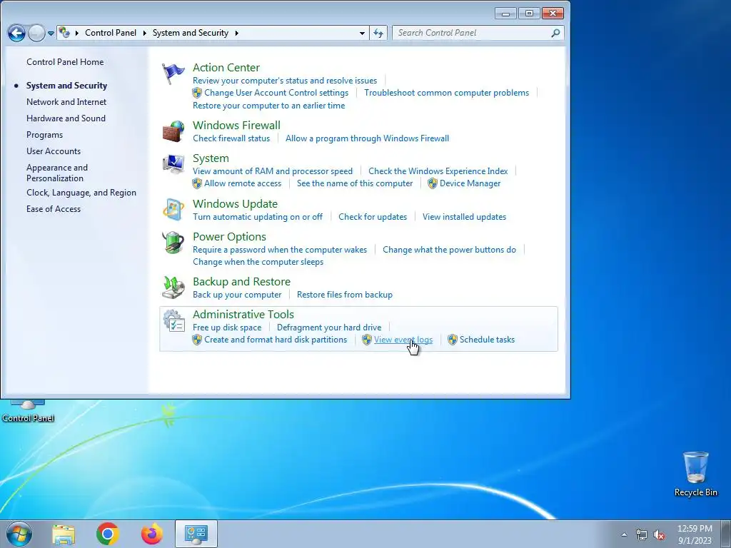Click the search magnifier icon
Image resolution: width=731 pixels, height=548 pixels.
pyautogui.click(x=555, y=33)
